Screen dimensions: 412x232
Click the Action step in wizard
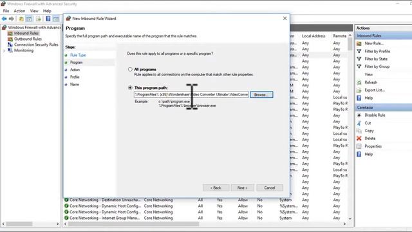point(75,70)
